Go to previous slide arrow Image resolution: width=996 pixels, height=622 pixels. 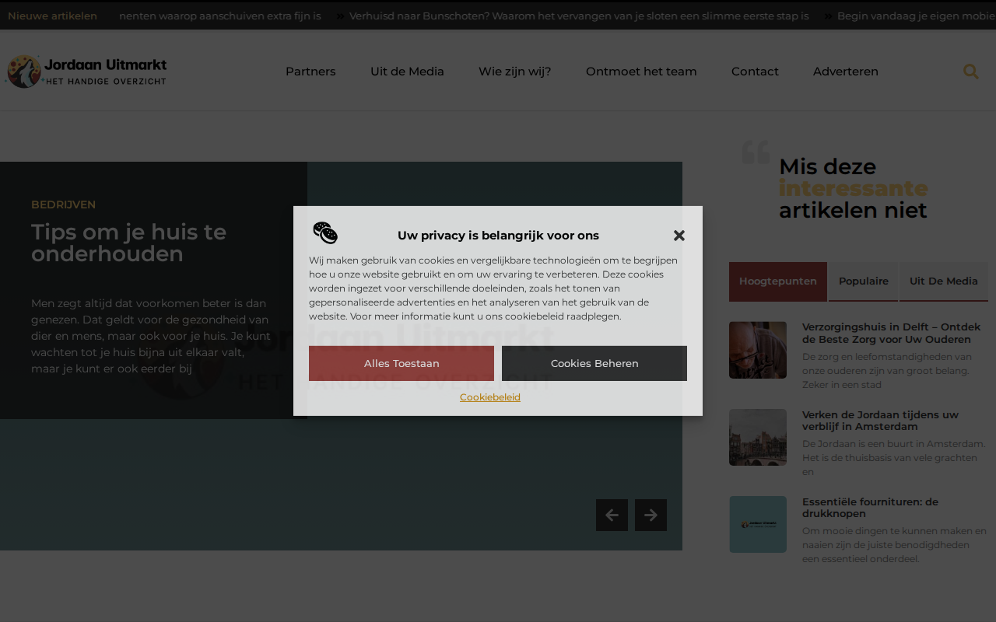click(x=612, y=515)
